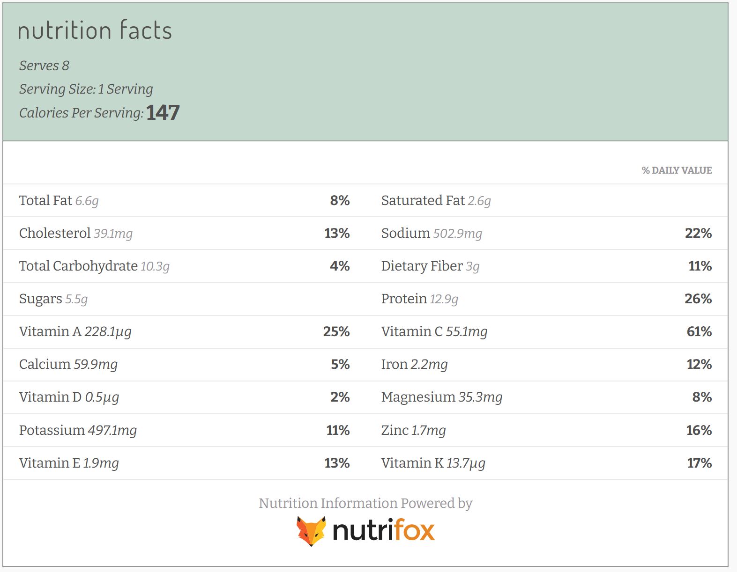Click the Vitamin K 17% daily value

point(699,463)
